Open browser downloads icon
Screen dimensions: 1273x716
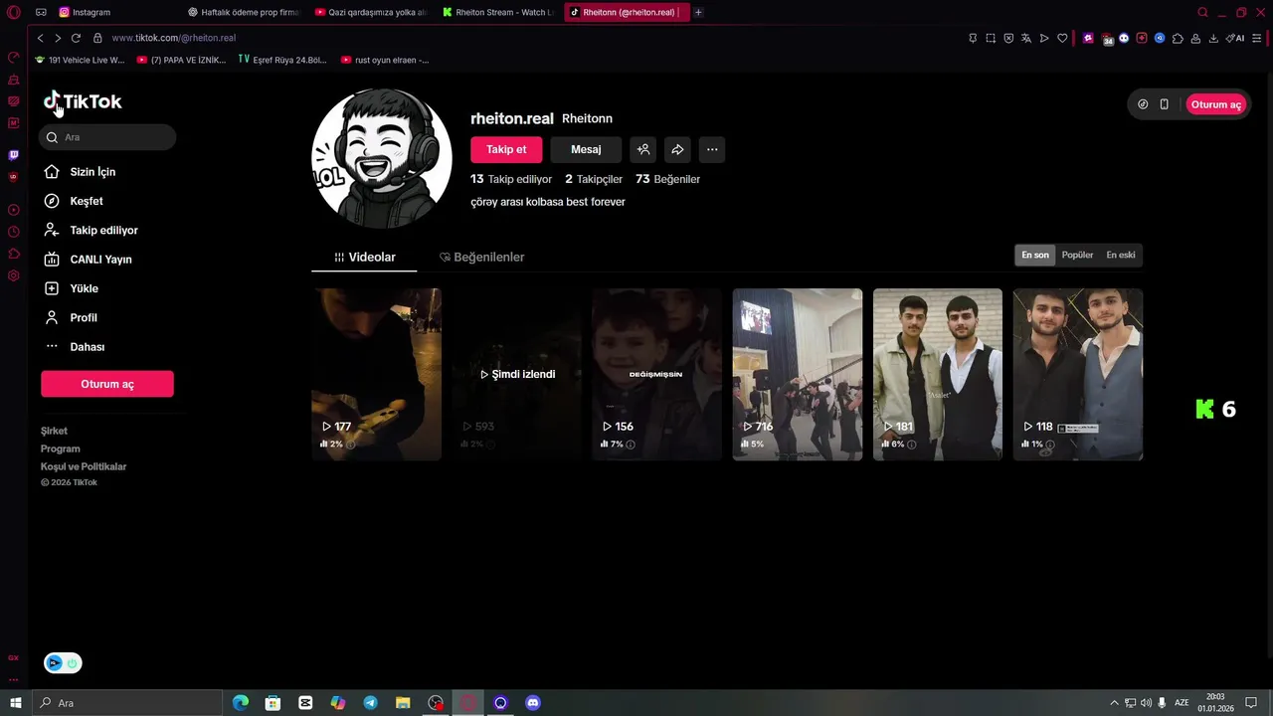click(x=1213, y=38)
